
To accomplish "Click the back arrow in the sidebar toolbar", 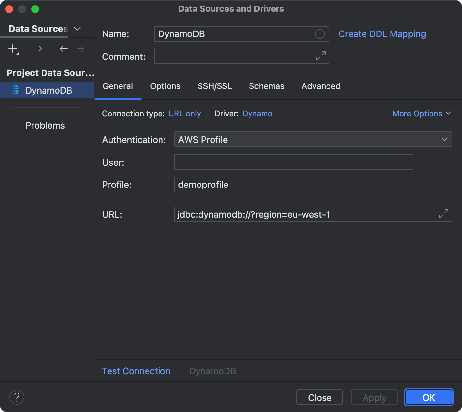I will (x=63, y=49).
